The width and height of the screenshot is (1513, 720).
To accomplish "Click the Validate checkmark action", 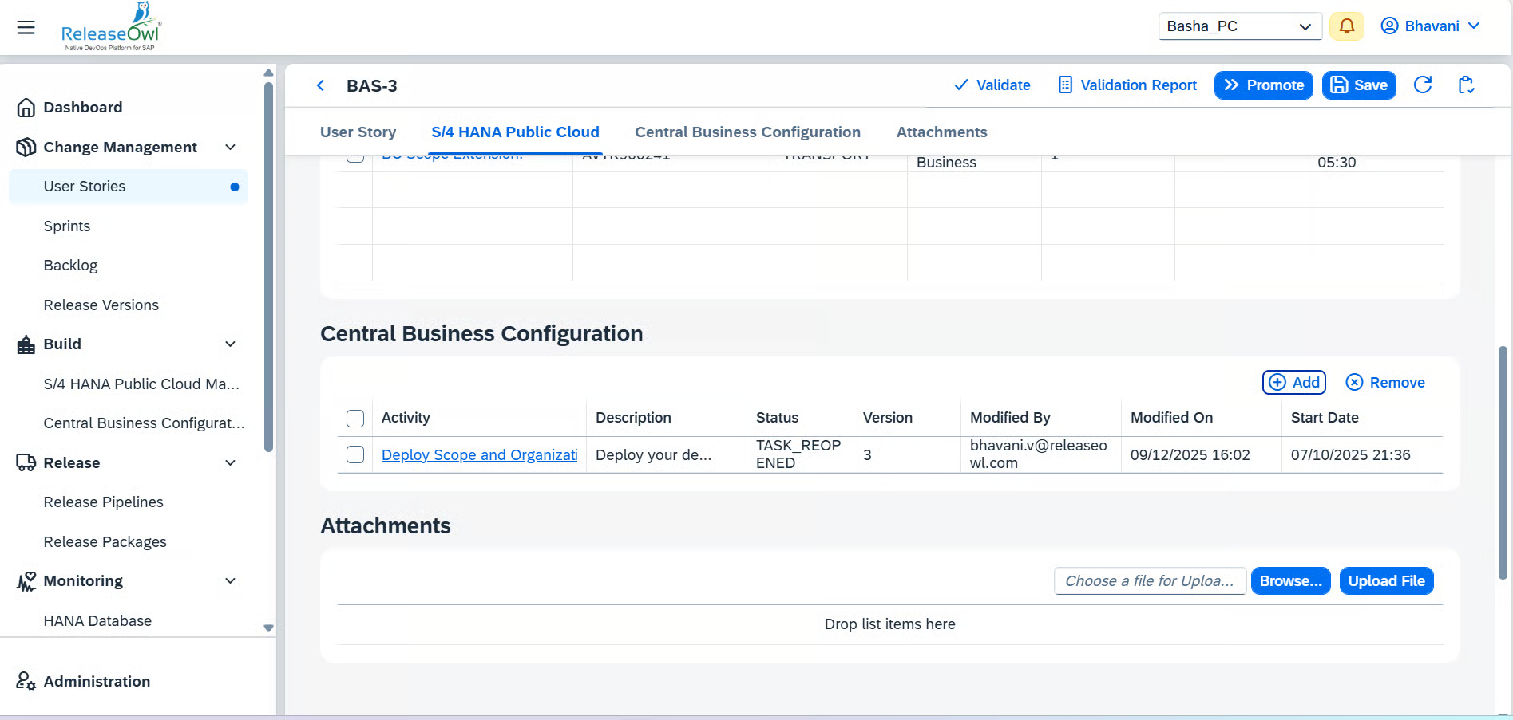I will (992, 85).
